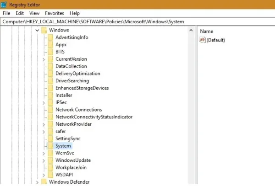275x186 pixels.
Task: Select the NetworkConnectivityStatusIndicator key
Action: click(x=94, y=117)
